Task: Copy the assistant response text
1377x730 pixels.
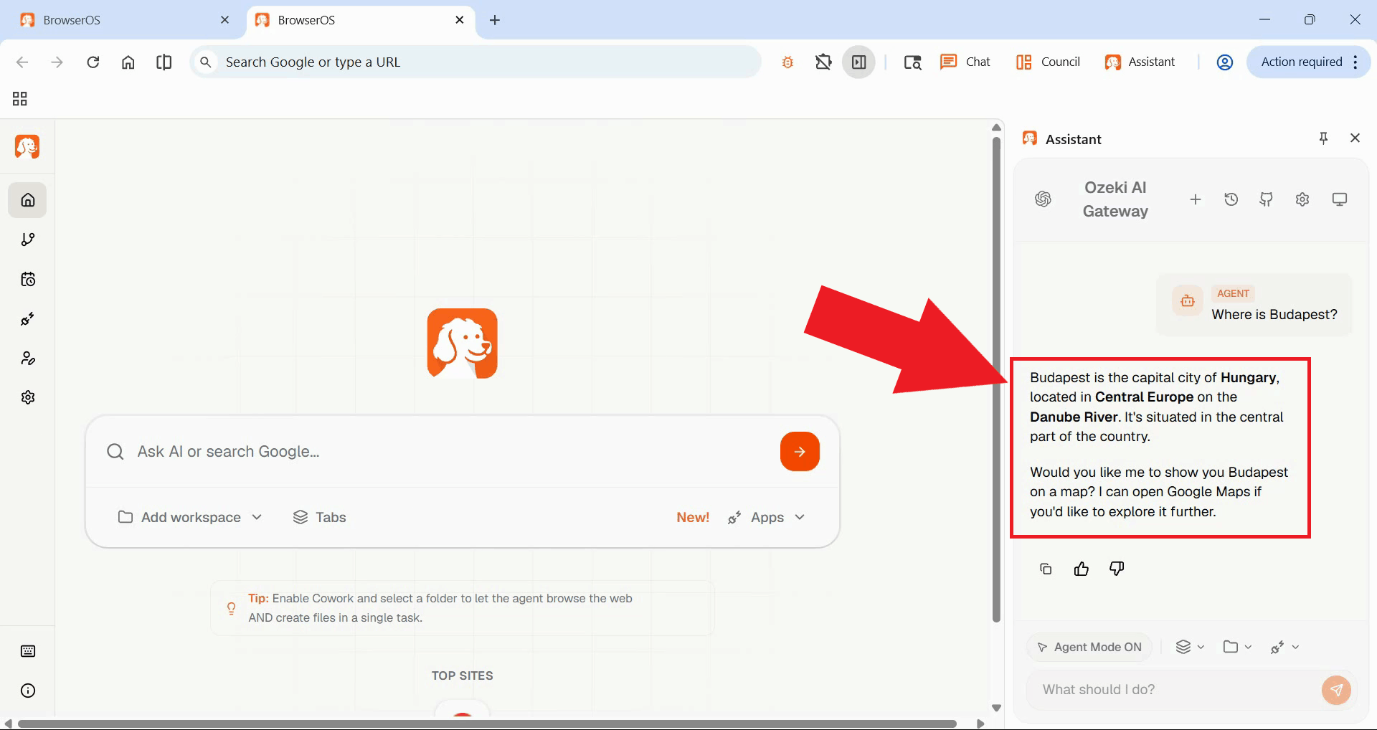Action: point(1046,569)
